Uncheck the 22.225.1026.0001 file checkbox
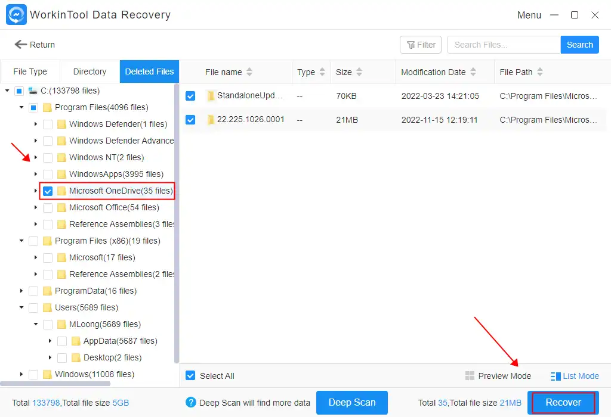Image resolution: width=611 pixels, height=417 pixels. point(190,120)
